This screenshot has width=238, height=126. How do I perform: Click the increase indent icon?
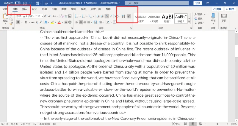click(102, 16)
